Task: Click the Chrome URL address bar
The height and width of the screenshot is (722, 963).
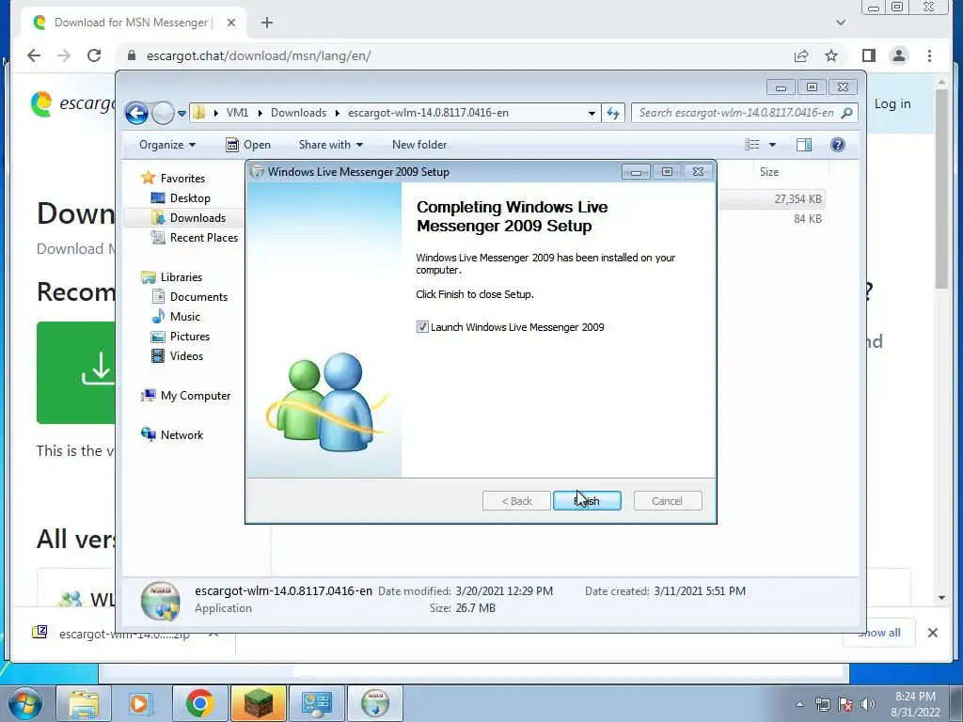Action: (454, 55)
